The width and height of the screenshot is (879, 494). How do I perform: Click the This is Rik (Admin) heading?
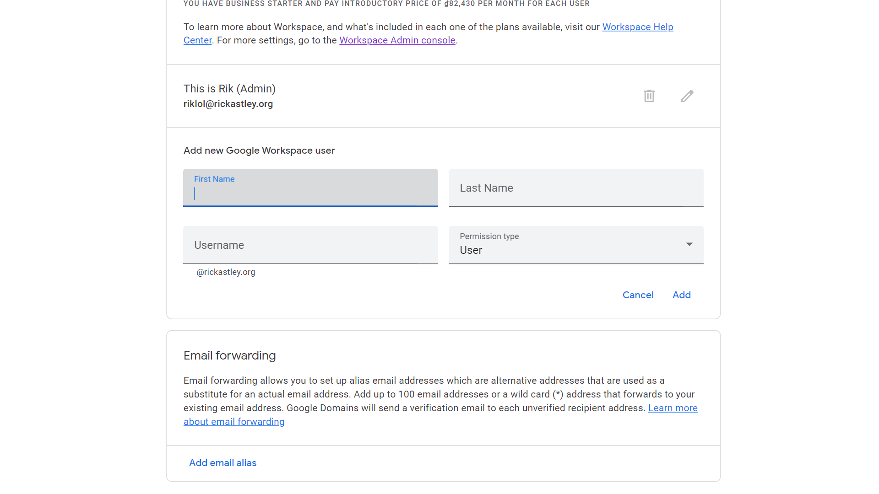pyautogui.click(x=229, y=89)
